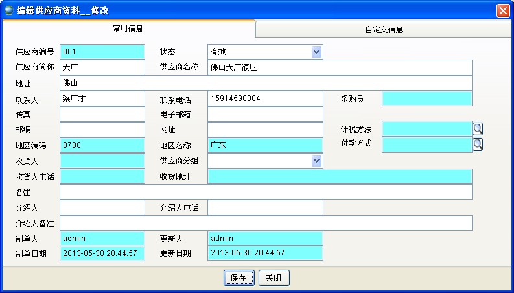Image resolution: width=514 pixels, height=293 pixels.
Task: Close the supplier edit dialog window
Action: (502, 10)
